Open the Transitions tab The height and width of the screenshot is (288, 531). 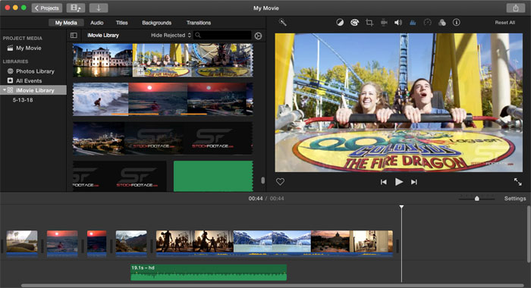(199, 23)
